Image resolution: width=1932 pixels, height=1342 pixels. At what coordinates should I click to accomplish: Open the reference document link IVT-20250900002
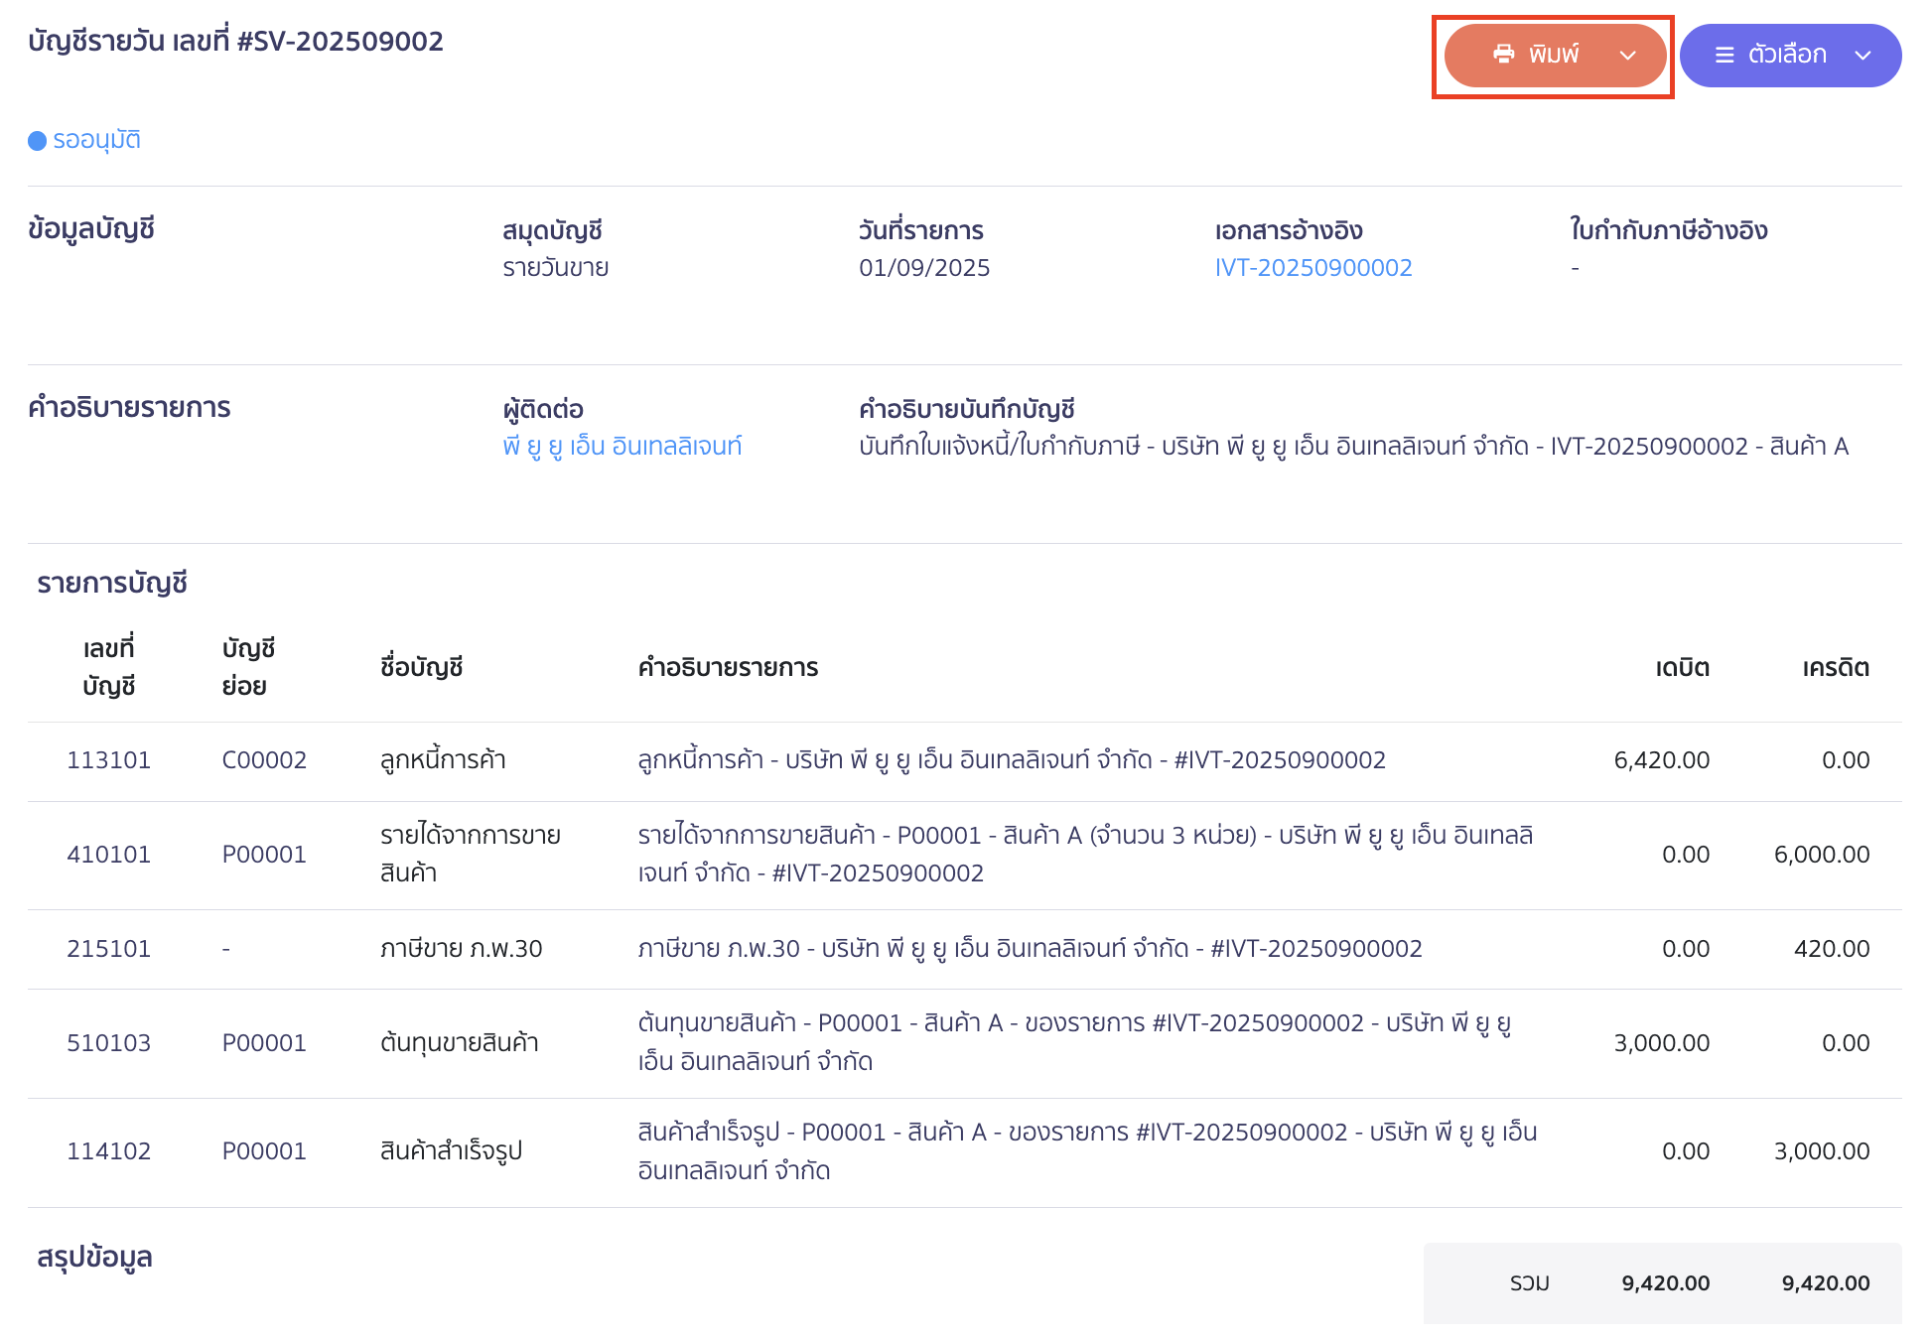pyautogui.click(x=1313, y=267)
